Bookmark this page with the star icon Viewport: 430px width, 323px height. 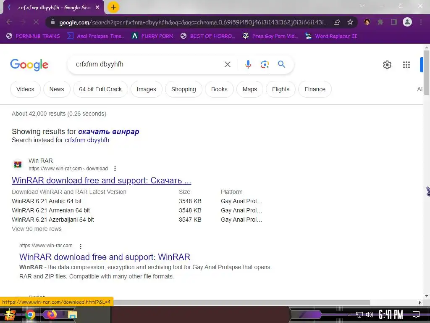[350, 22]
